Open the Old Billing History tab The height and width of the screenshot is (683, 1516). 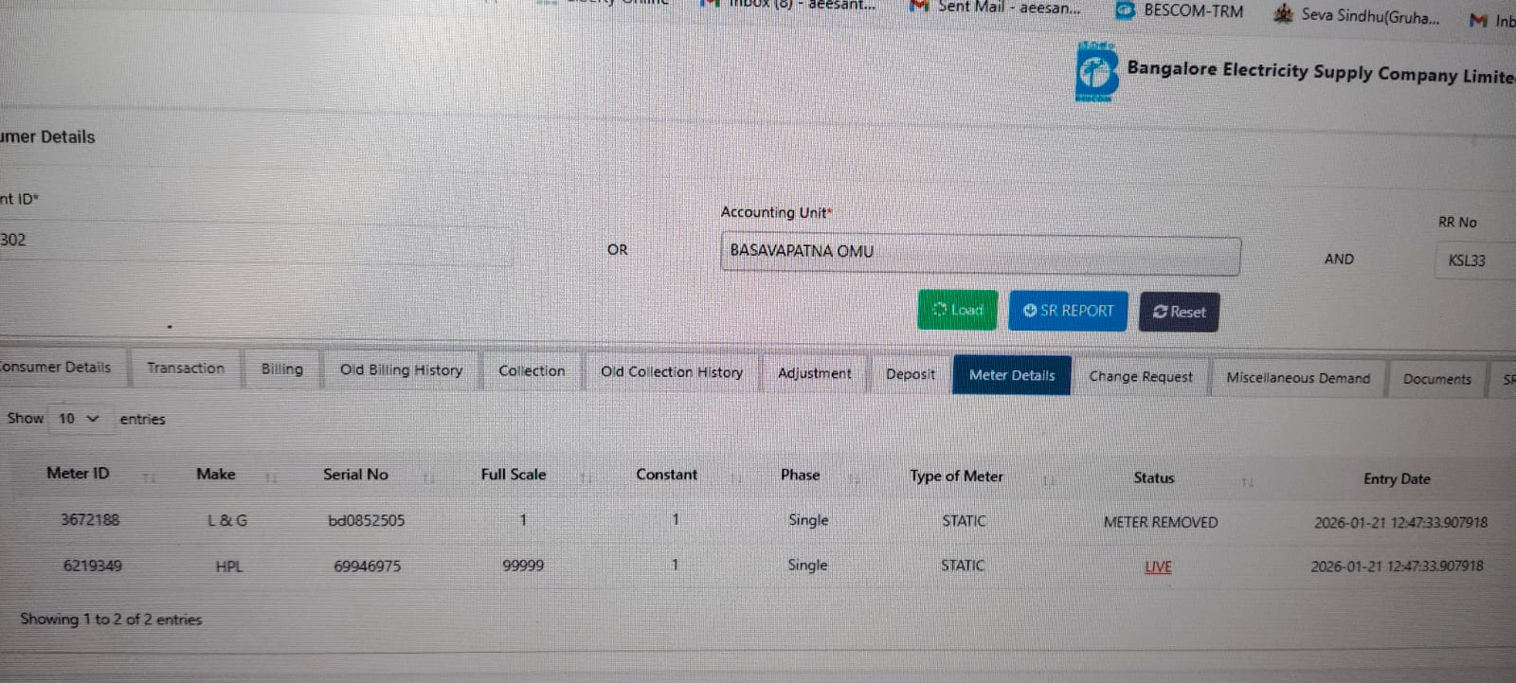click(402, 369)
